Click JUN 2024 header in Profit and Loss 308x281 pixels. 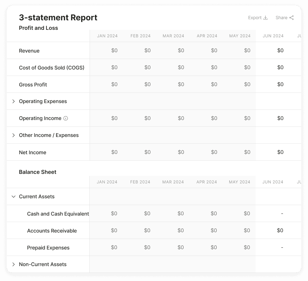pos(273,36)
